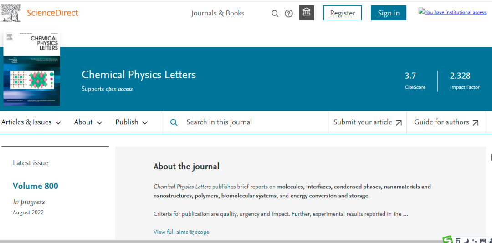Click the Search in this journal field
This screenshot has height=243, width=492.
click(246, 122)
